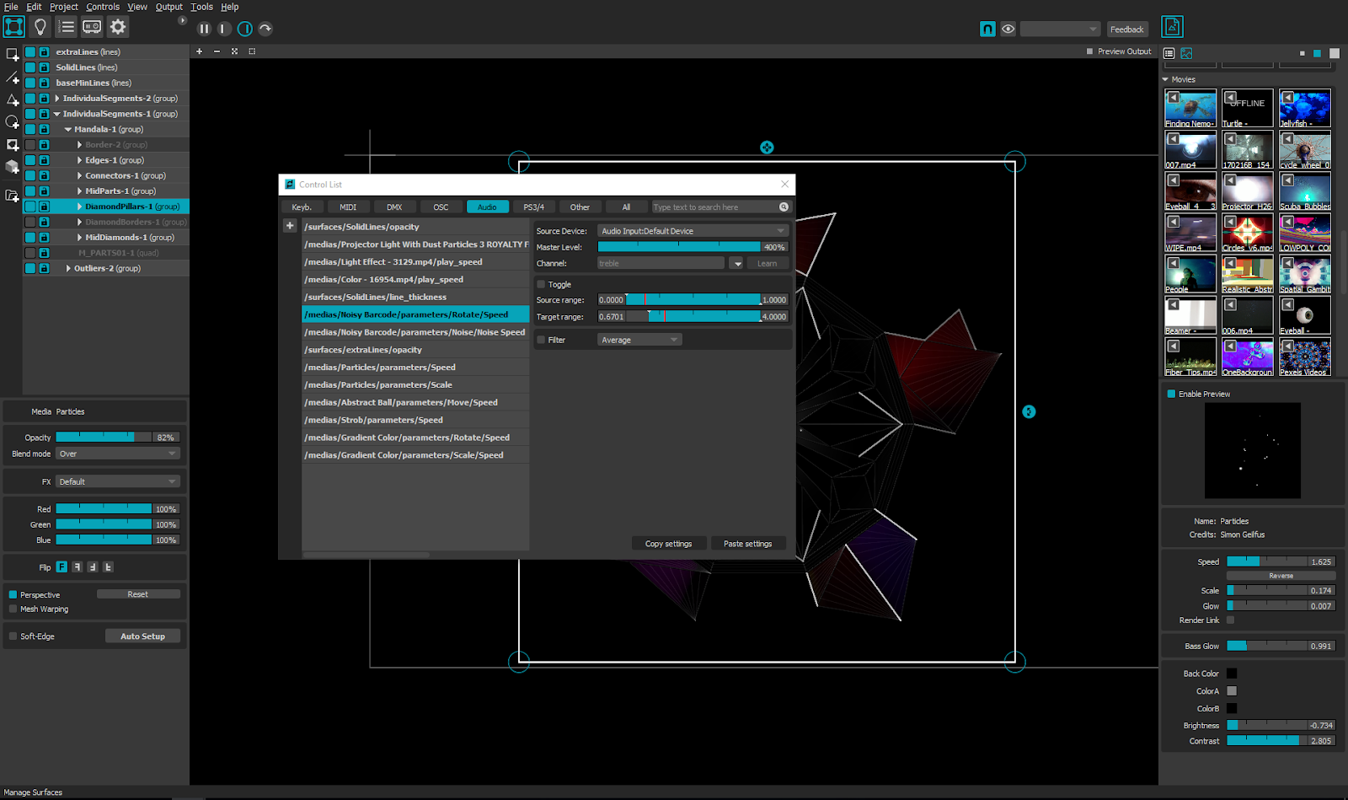Open the sequences list tool
Viewport: 1348px width, 800px height.
[66, 26]
